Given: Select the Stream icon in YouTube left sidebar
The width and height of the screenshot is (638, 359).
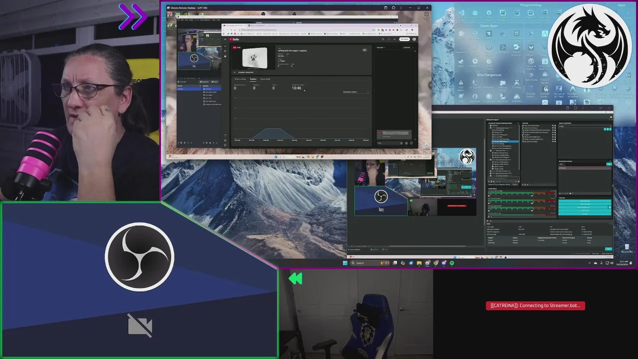Looking at the screenshot, I should [x=225, y=46].
